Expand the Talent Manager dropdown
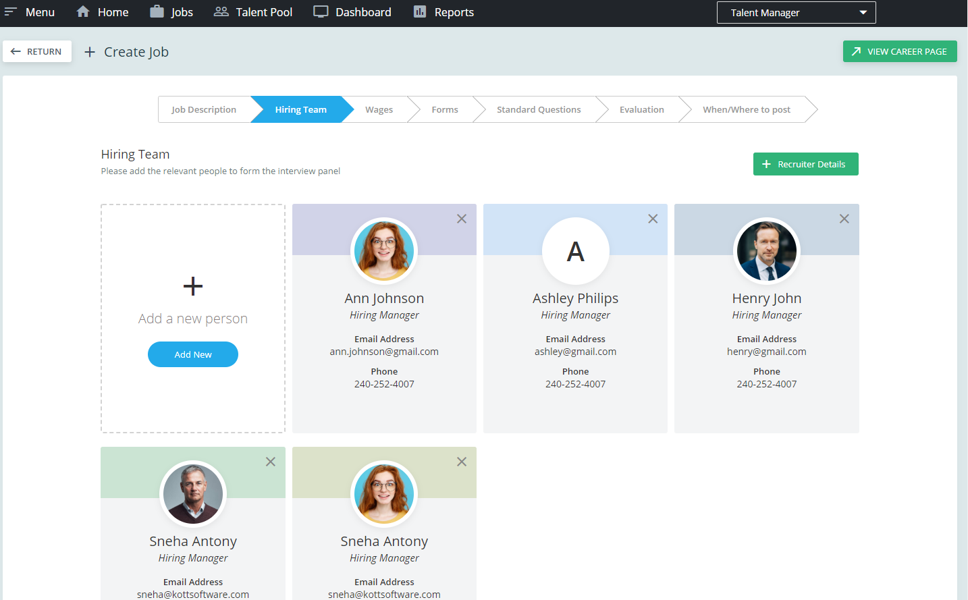968x600 pixels. click(x=797, y=12)
